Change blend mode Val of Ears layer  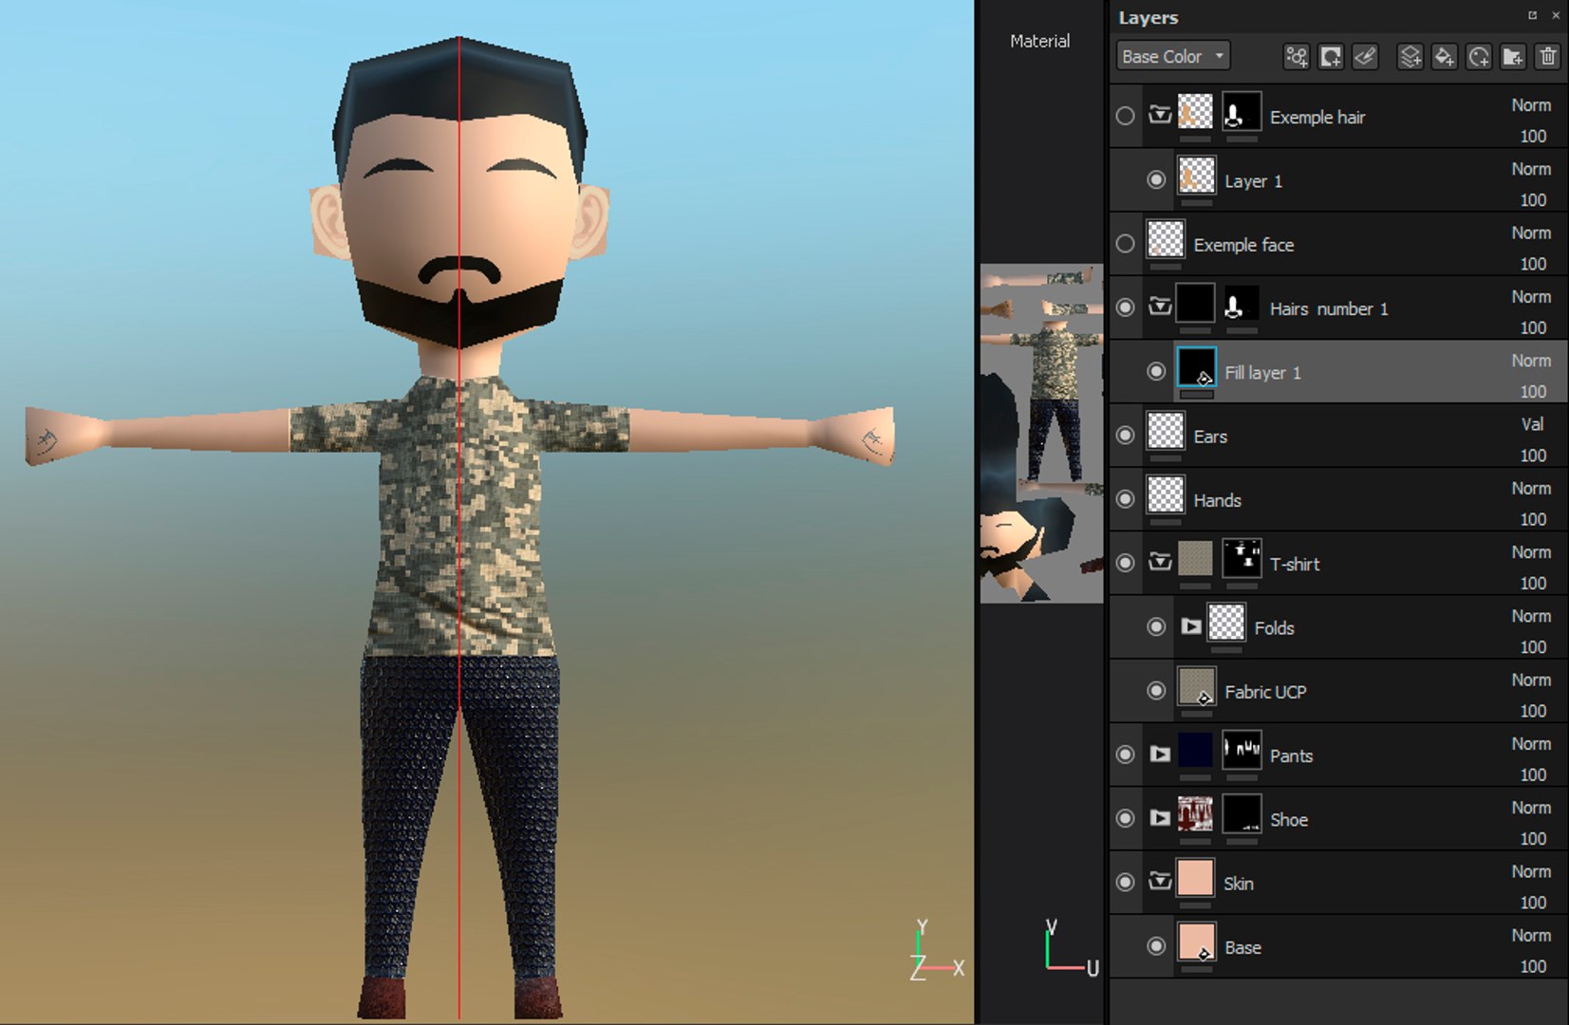[x=1532, y=424]
